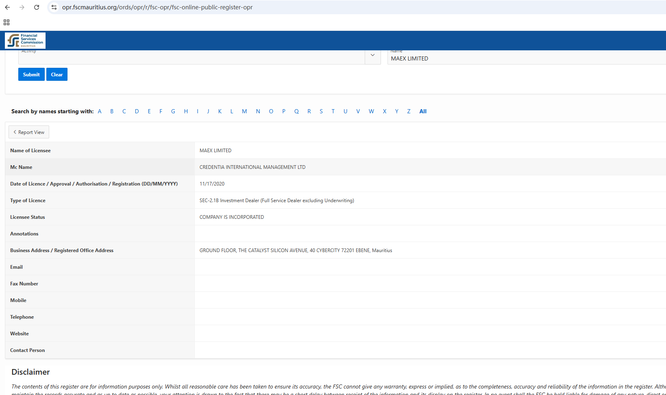Screen dimensions: 666x395
Task: Click the browser address bar URL
Action: pos(157,7)
